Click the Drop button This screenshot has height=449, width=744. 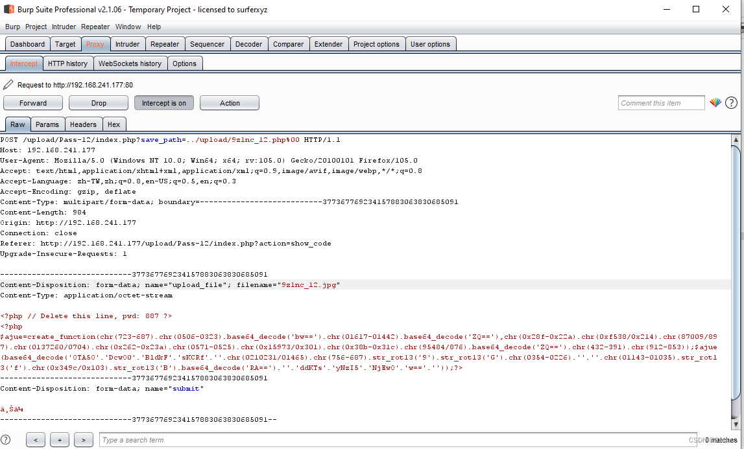pos(99,103)
